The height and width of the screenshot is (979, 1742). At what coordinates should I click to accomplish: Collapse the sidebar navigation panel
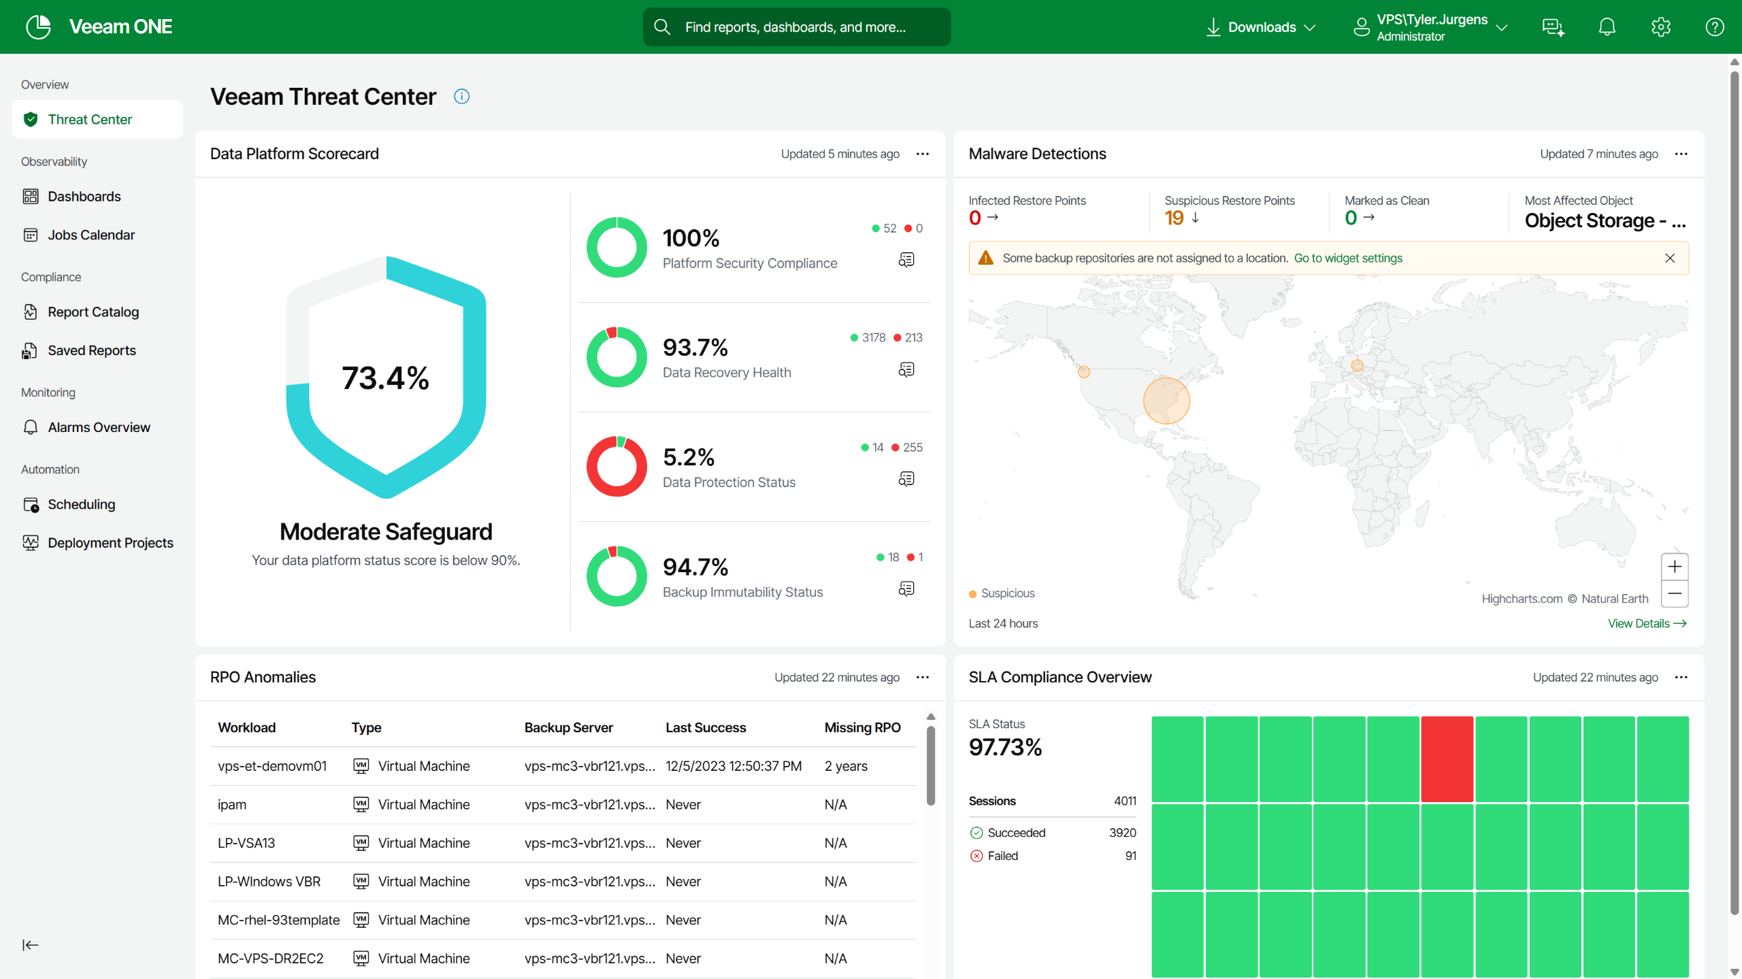point(31,944)
